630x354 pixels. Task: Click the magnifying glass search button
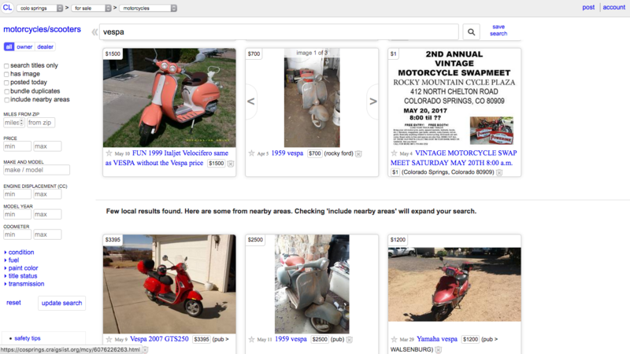click(471, 31)
